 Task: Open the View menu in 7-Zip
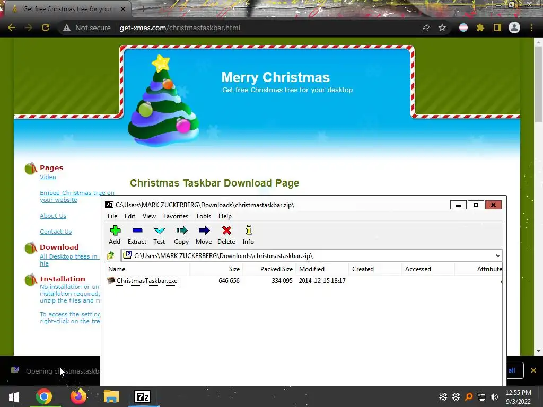pos(149,216)
